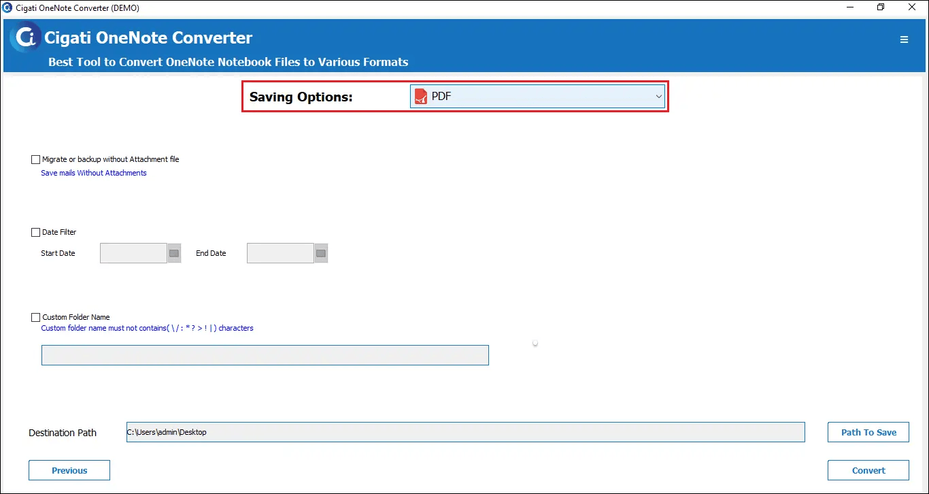Click the app icon in the title bar
Viewport: 929px width, 494px height.
7,7
